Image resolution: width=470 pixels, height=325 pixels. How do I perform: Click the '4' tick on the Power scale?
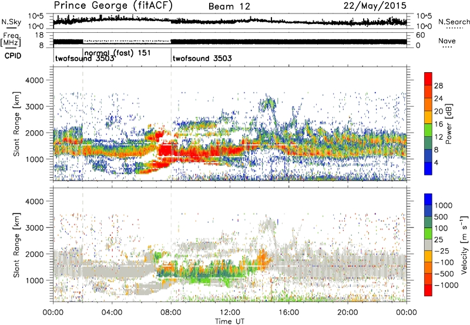pyautogui.click(x=436, y=162)
